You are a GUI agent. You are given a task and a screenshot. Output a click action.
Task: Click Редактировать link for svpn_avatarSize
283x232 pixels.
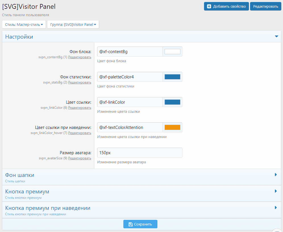(80, 158)
